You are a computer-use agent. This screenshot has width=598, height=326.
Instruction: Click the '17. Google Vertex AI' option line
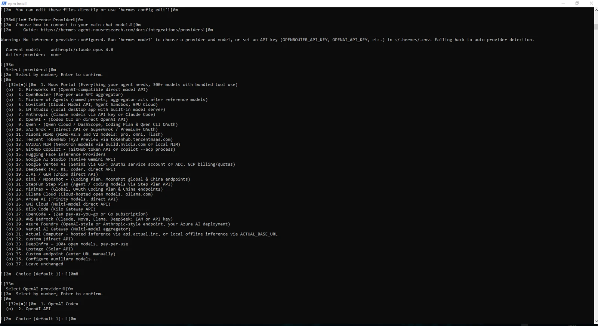(121, 164)
